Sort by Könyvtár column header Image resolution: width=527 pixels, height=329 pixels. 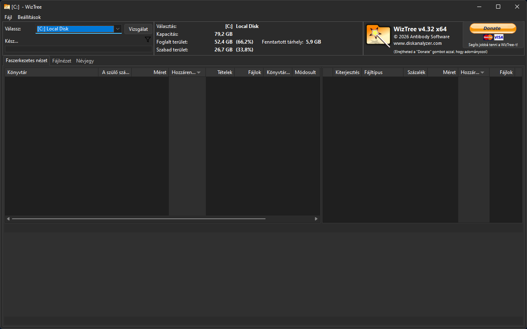tap(52, 72)
